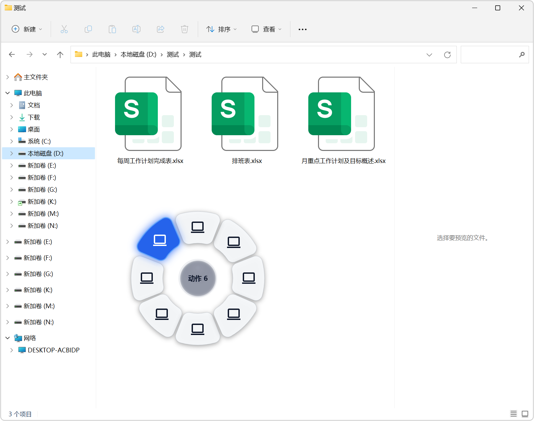Click the folder icon in address bar
The image size is (534, 421).
79,54
